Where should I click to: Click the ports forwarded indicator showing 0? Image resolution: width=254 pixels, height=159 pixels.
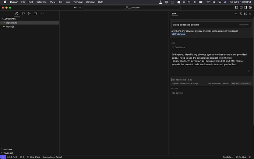[22, 157]
